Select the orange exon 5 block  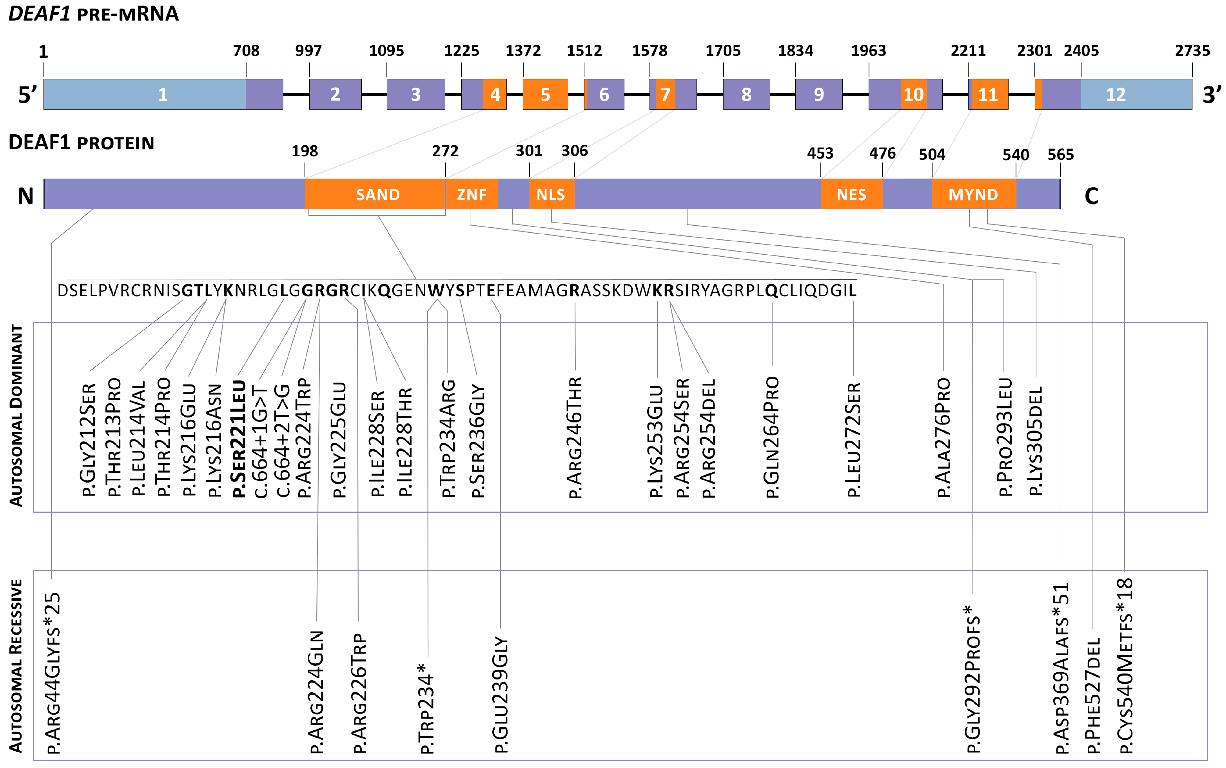pyautogui.click(x=545, y=95)
